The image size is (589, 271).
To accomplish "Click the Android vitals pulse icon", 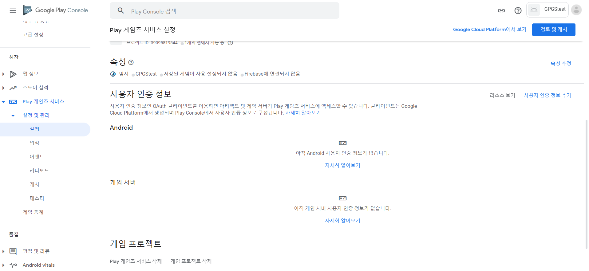I will click(13, 265).
